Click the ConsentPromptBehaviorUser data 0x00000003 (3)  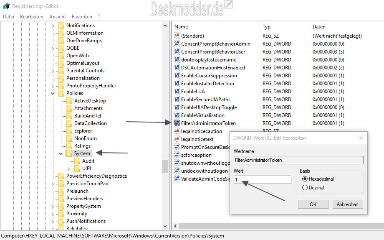click(x=328, y=51)
